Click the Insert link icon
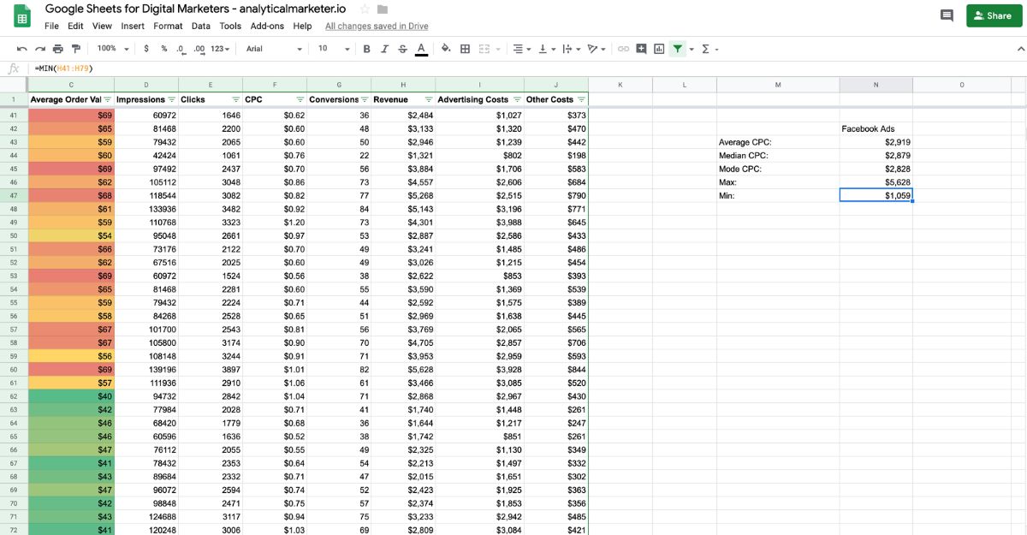The width and height of the screenshot is (1027, 535). click(x=623, y=49)
